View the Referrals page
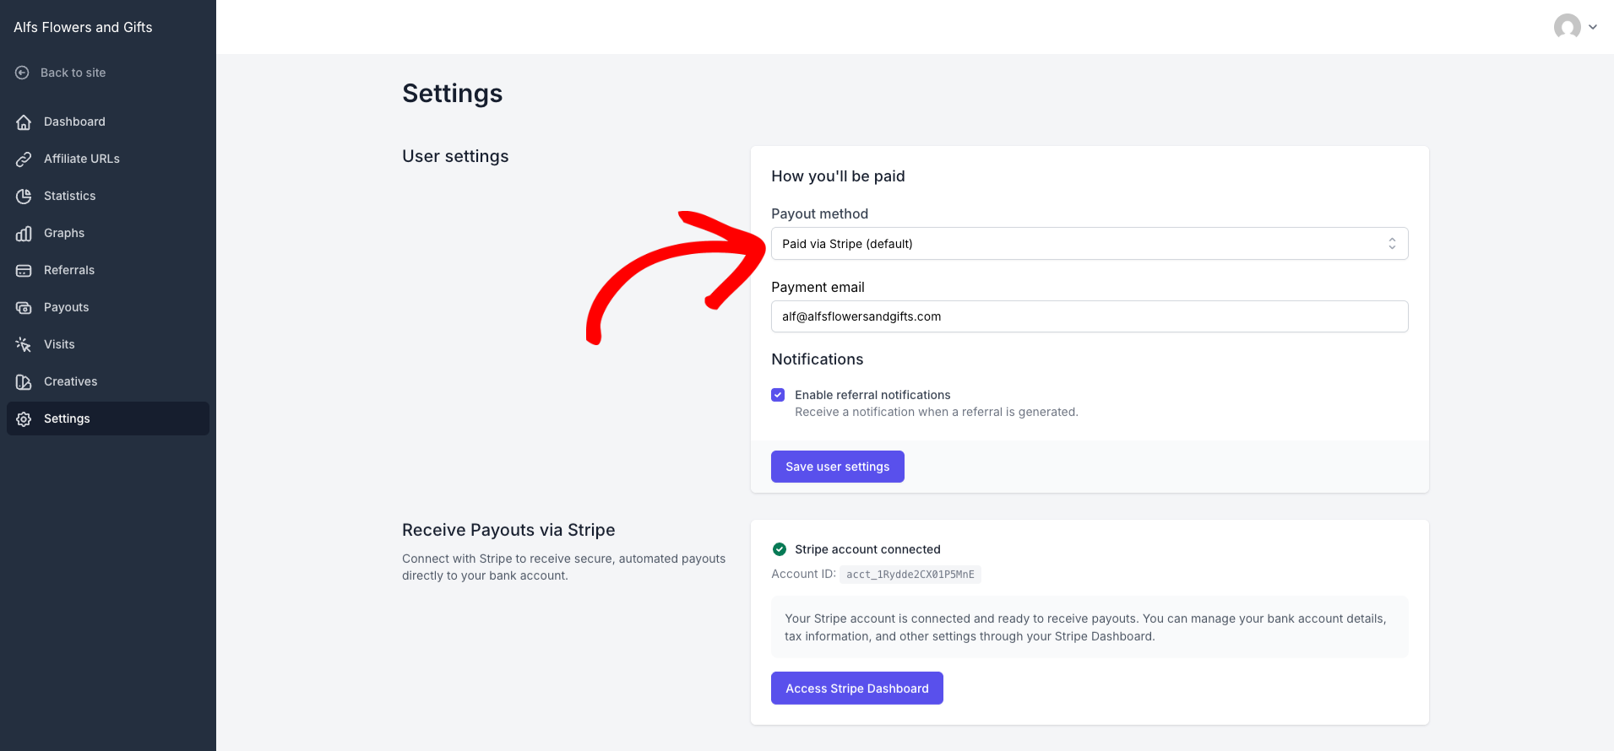 point(108,270)
